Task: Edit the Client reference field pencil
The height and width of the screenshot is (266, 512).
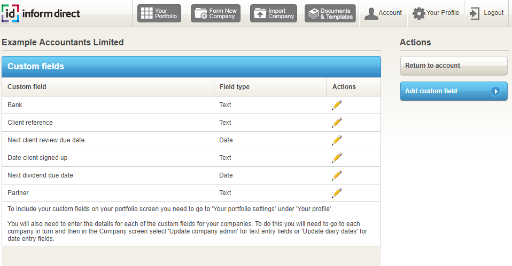Action: click(337, 123)
